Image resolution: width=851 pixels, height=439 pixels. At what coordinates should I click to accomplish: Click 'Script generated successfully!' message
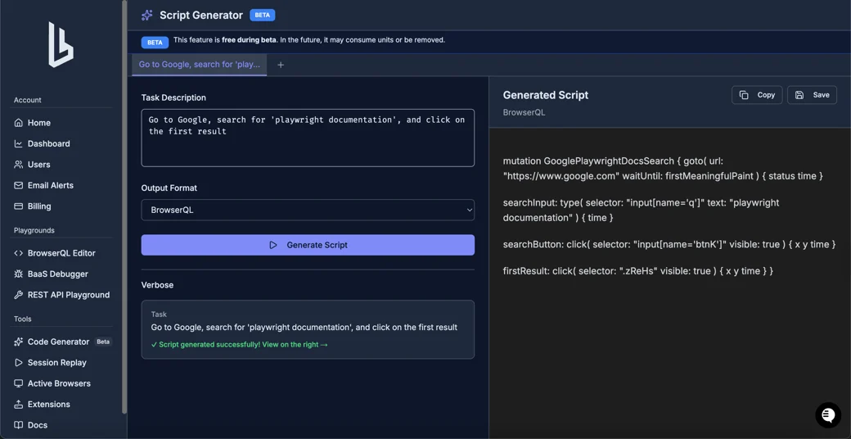[x=239, y=345]
